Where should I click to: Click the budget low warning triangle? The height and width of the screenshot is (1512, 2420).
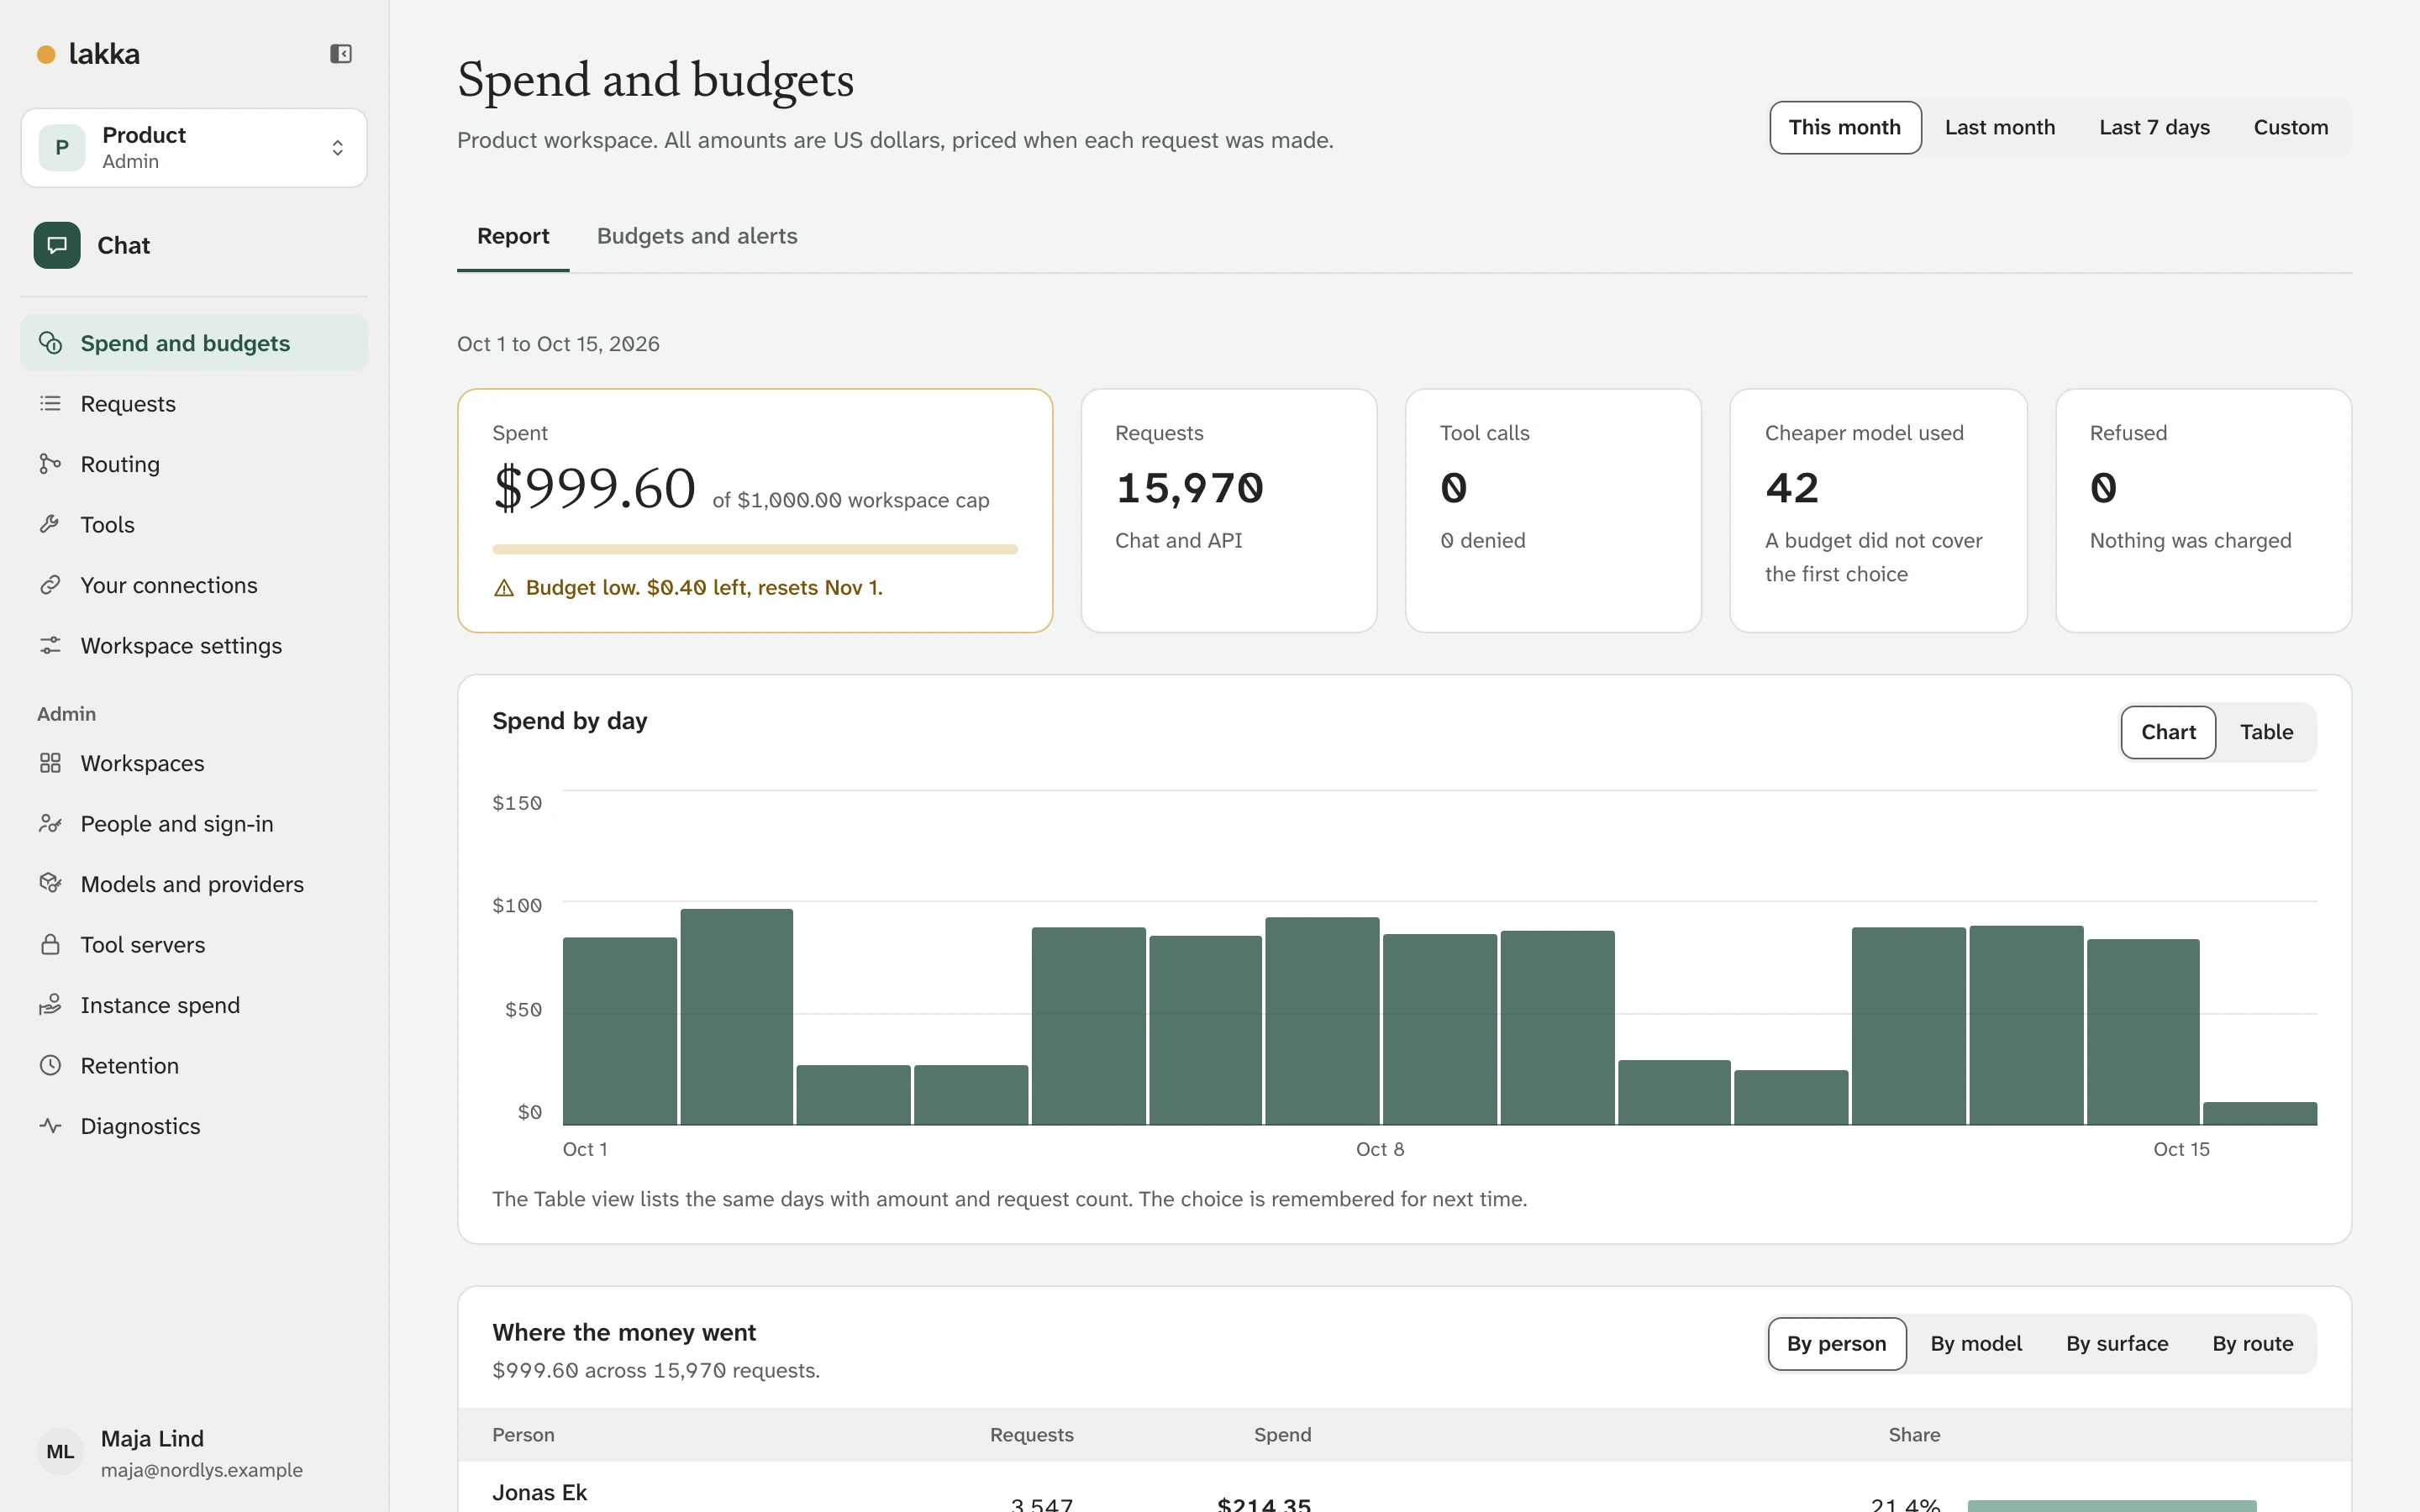504,588
